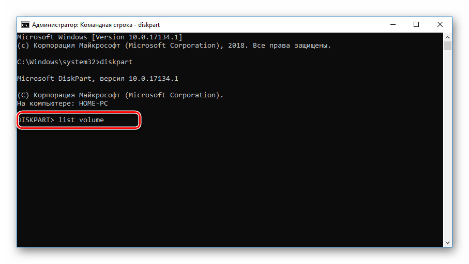Image resolution: width=469 pixels, height=264 pixels.
Task: Click the 'На компьютере: HOME-PC' line
Action: 62,104
